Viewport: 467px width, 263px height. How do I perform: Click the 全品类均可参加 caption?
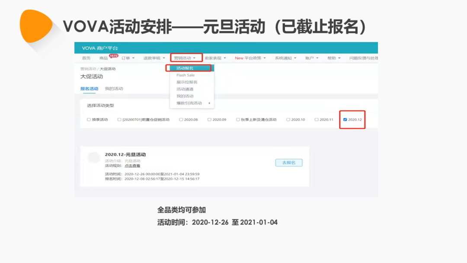pyautogui.click(x=181, y=210)
